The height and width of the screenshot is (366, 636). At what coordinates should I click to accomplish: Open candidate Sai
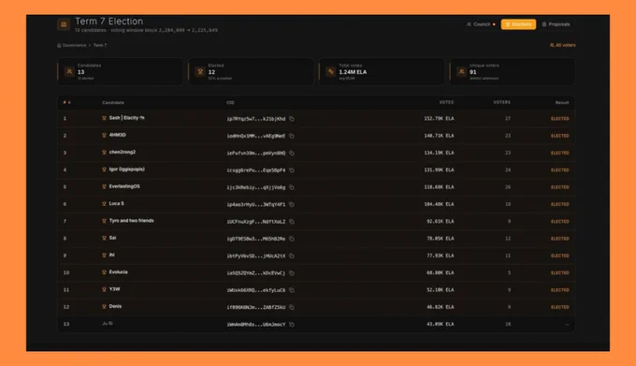tap(113, 238)
